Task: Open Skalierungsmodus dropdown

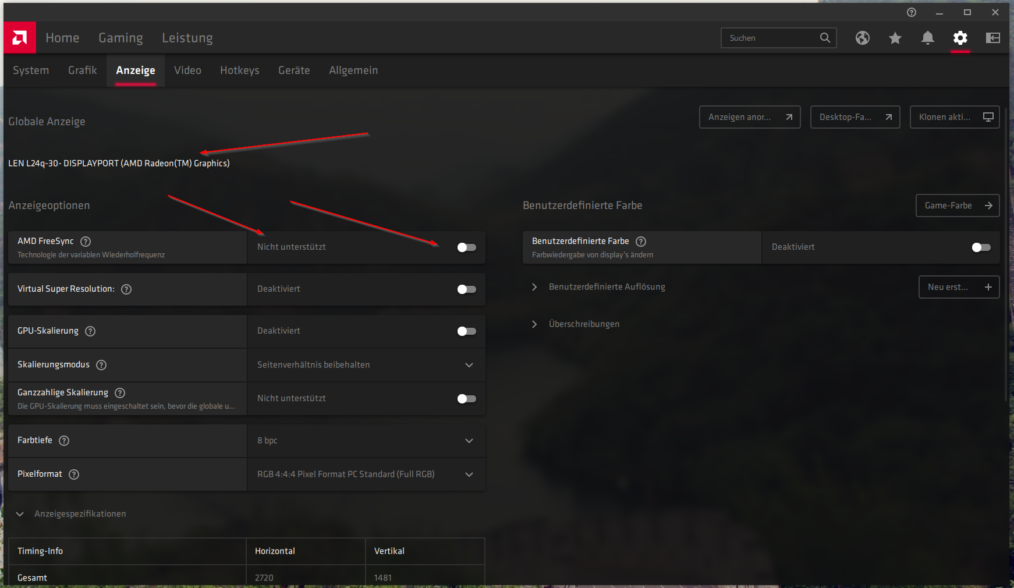Action: [x=366, y=365]
